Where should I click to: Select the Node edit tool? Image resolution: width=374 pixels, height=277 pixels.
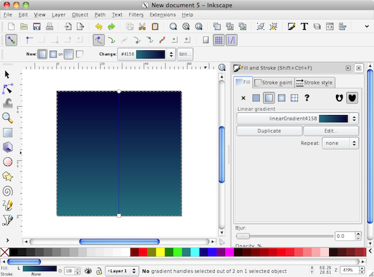point(7,89)
